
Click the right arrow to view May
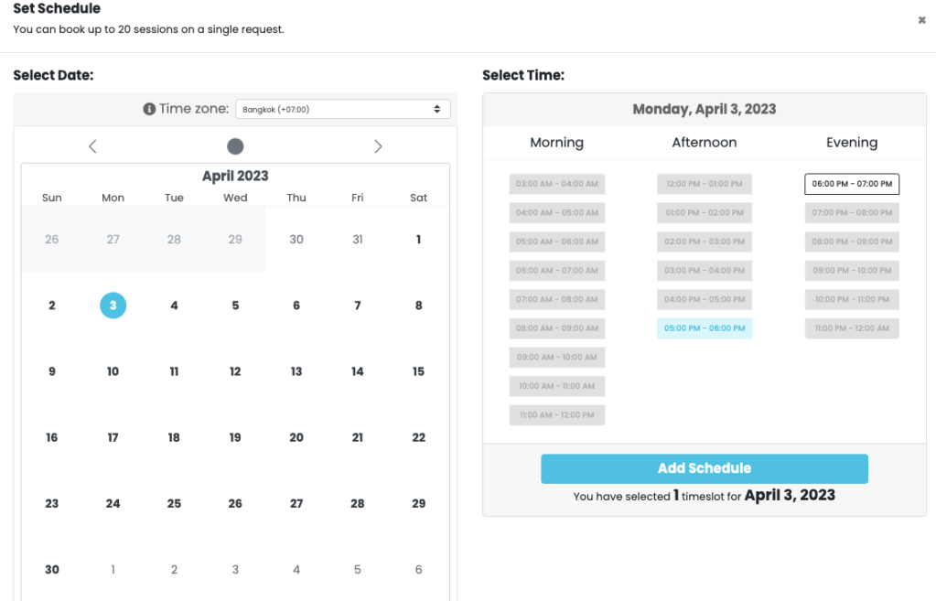tap(378, 145)
